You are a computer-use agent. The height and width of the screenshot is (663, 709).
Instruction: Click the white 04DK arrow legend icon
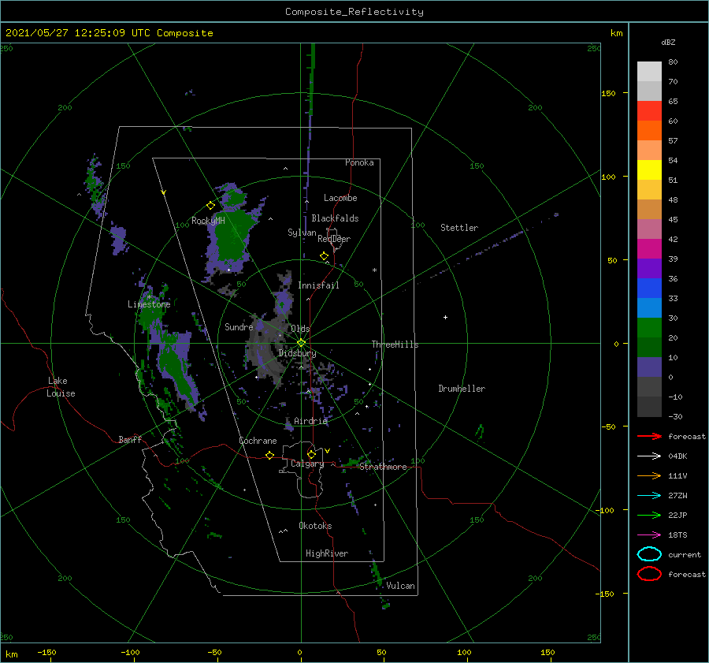[x=649, y=456]
